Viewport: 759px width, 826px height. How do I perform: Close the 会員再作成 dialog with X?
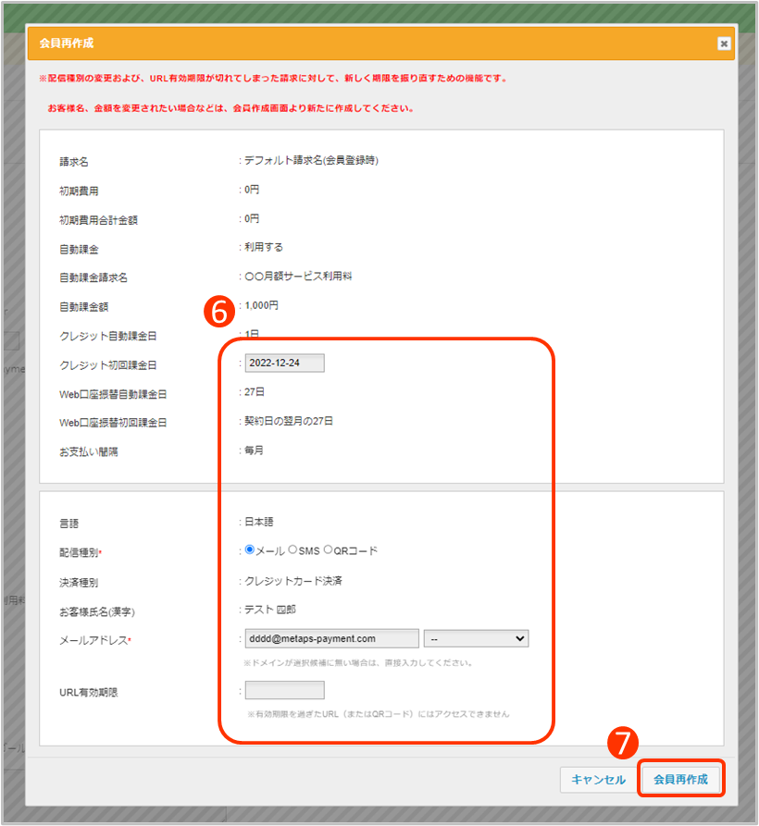(723, 43)
